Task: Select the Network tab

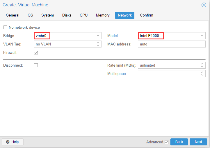Action: (125, 15)
